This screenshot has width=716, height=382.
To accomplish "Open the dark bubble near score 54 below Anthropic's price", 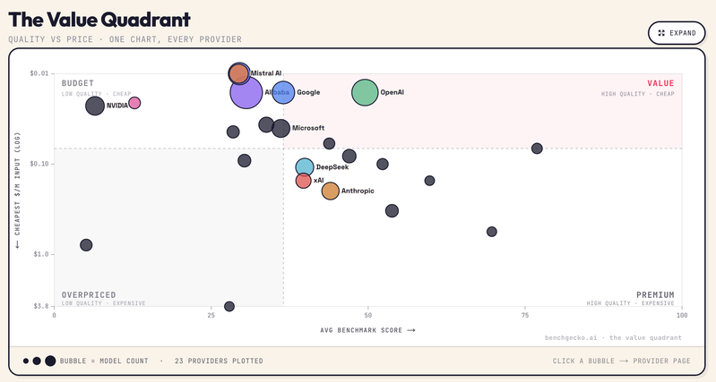I will point(392,210).
